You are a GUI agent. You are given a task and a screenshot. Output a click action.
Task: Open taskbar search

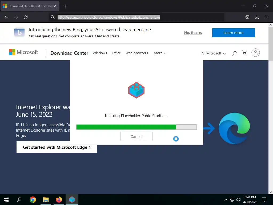pos(19,199)
